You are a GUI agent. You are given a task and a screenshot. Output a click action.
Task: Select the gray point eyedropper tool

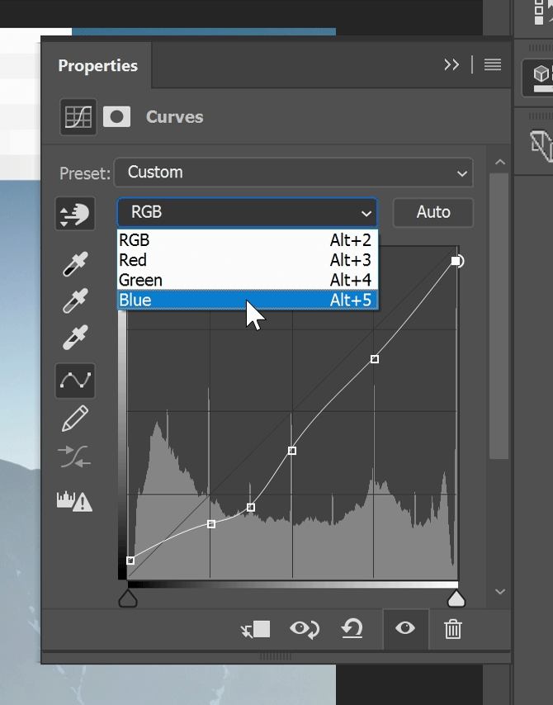coord(75,301)
